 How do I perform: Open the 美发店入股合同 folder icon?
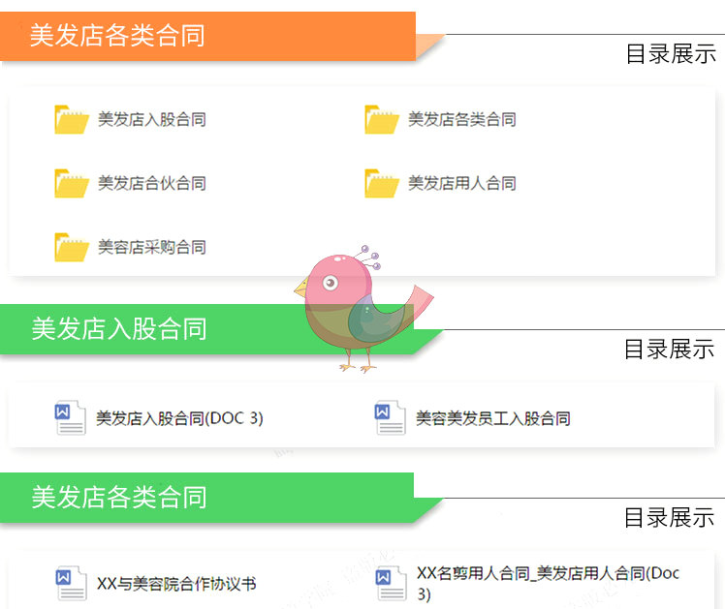click(x=71, y=120)
